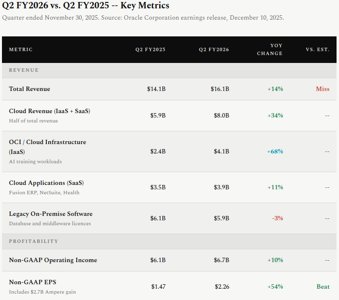The width and height of the screenshot is (339, 300).
Task: Click the red -3% change figure
Action: click(x=277, y=218)
